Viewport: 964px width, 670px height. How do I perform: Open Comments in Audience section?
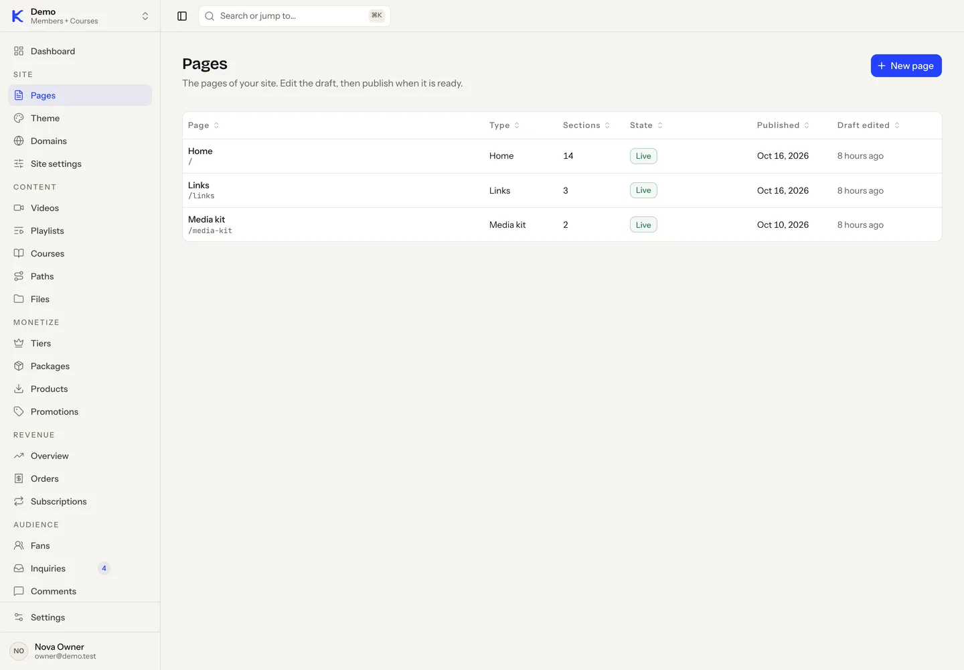[x=80, y=591]
